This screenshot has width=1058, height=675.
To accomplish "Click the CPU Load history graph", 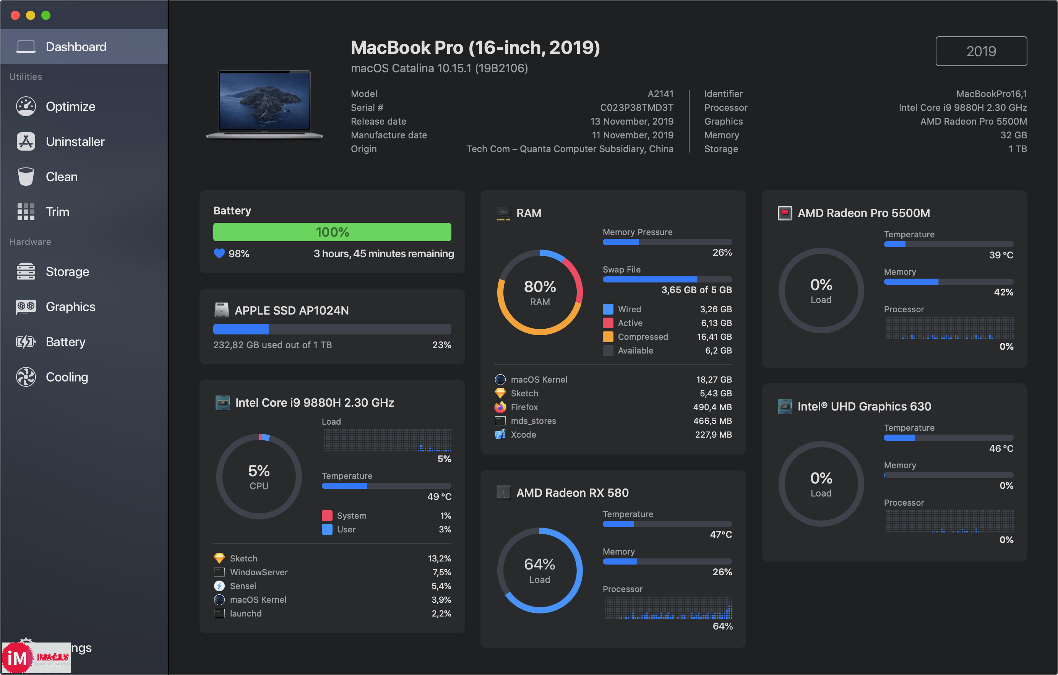I will click(x=387, y=440).
